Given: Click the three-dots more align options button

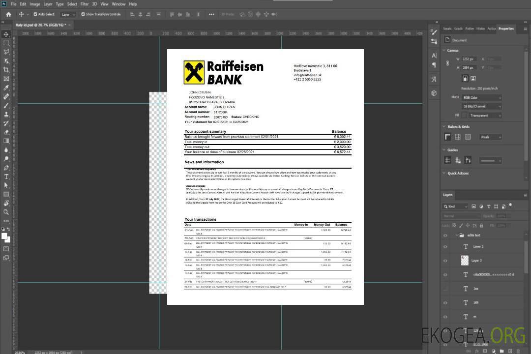Looking at the screenshot, I should 211,14.
